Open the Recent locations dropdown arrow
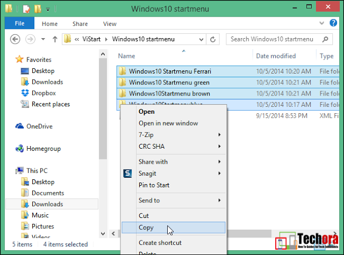Screen dimensions: 344x255 (43, 39)
